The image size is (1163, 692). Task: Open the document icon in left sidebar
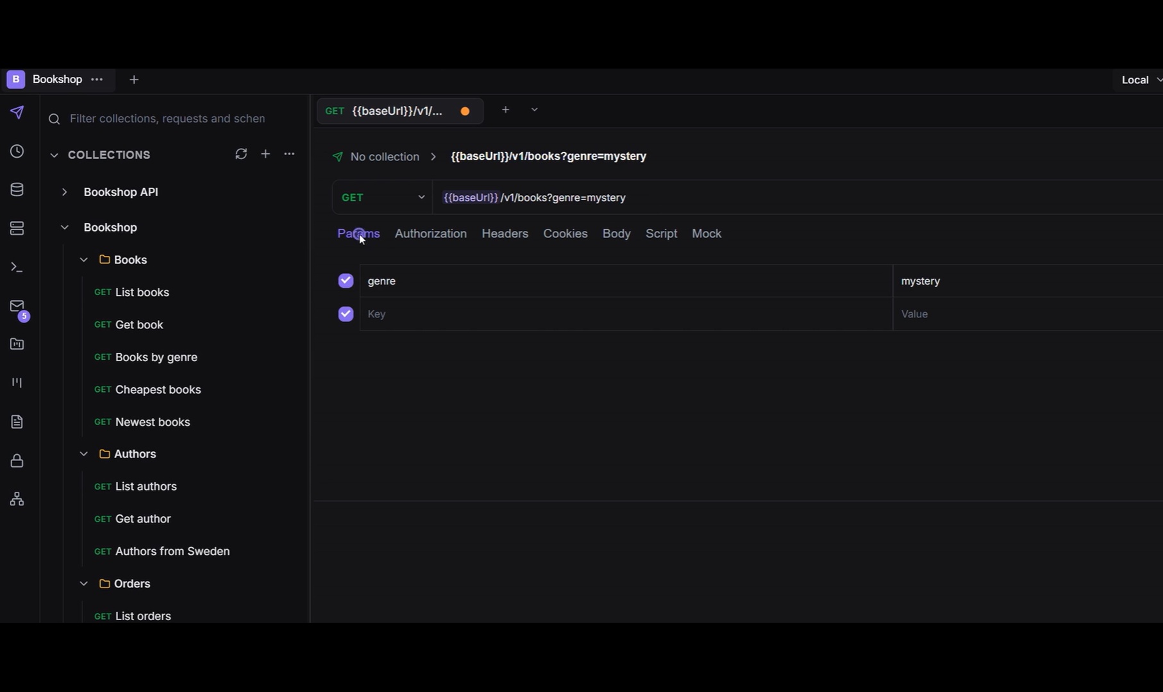coord(17,421)
